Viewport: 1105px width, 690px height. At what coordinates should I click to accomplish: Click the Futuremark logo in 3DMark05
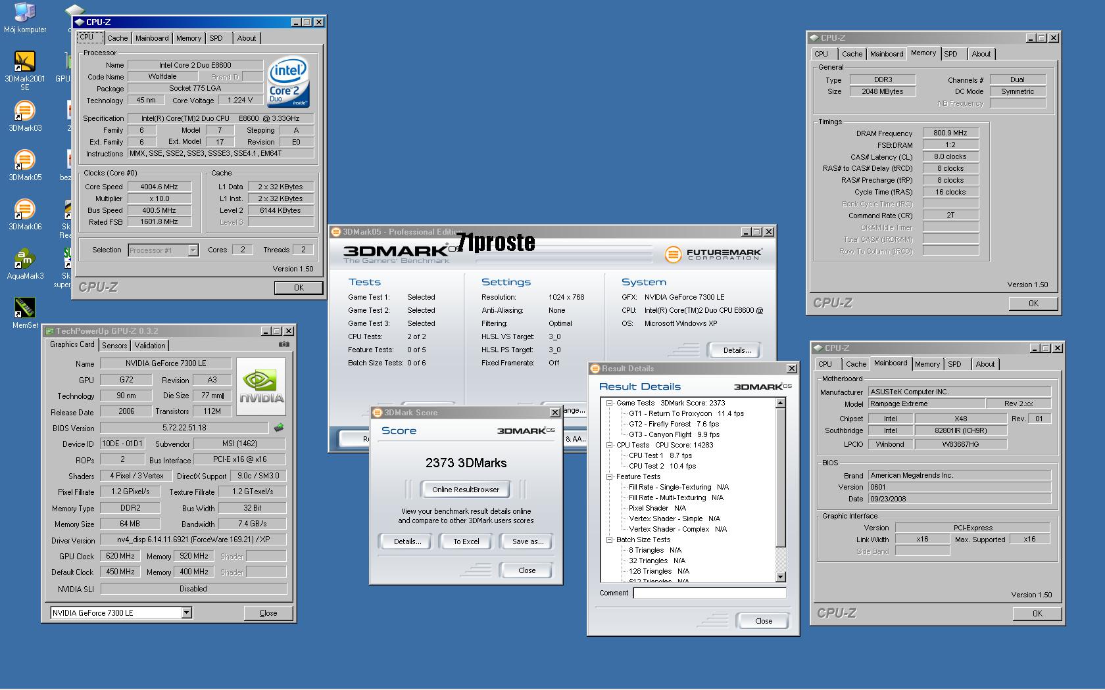[x=714, y=254]
